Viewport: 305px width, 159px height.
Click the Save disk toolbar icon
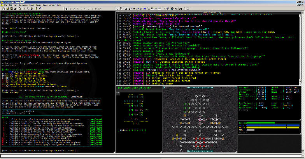[x=12, y=9]
